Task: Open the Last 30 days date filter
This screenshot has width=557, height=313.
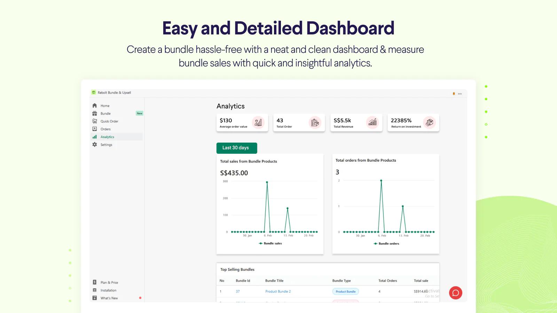Action: pos(237,148)
